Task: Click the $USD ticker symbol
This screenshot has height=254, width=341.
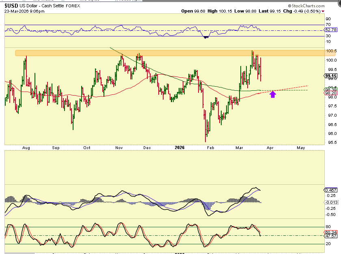Action: (x=12, y=5)
